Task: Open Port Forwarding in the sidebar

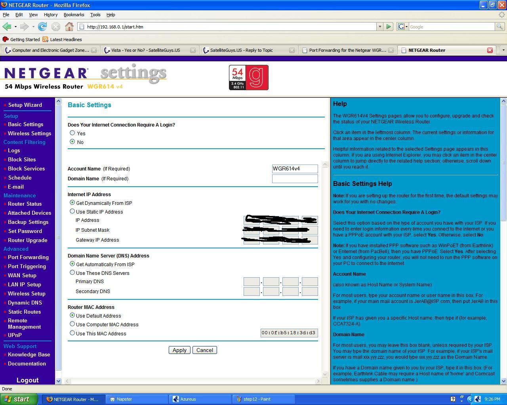Action: pyautogui.click(x=28, y=257)
